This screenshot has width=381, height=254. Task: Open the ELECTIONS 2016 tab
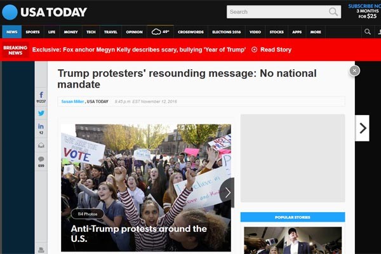227,32
